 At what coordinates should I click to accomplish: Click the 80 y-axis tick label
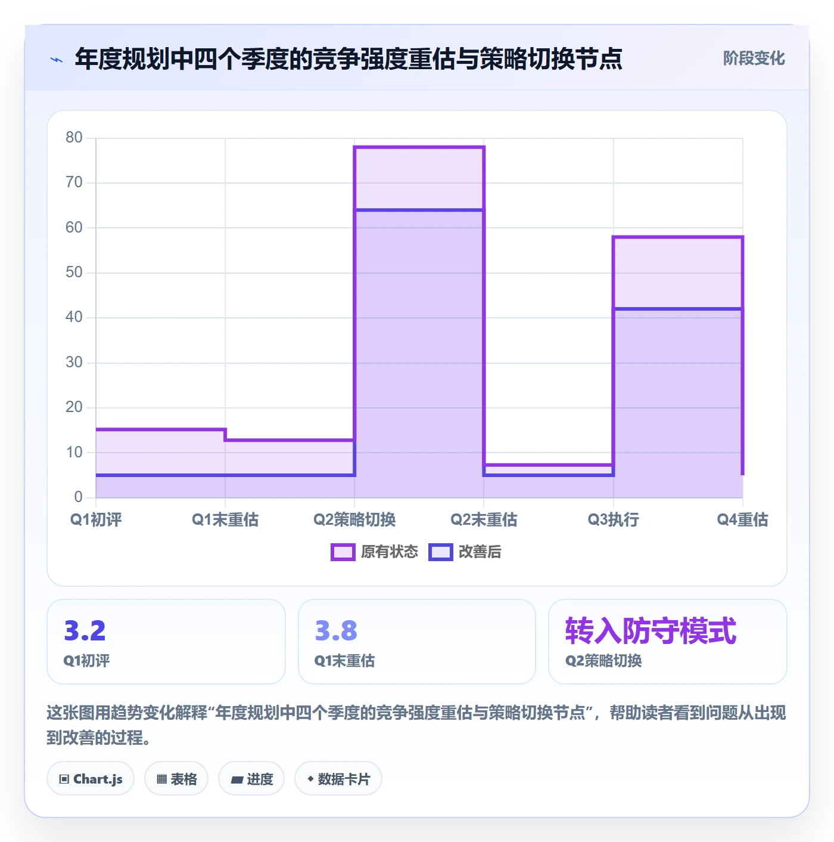74,138
